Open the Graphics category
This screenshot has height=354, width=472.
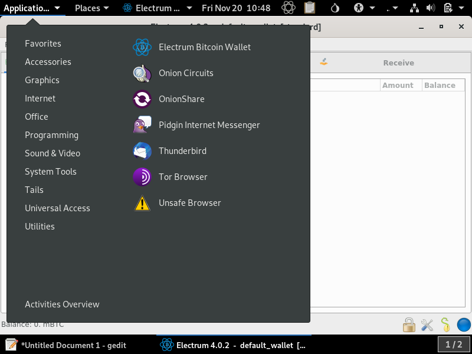[x=42, y=80]
